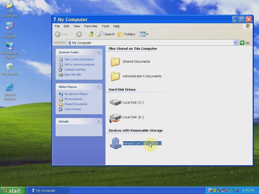
Task: Select My Computer desktop icon
Action: click(10, 30)
